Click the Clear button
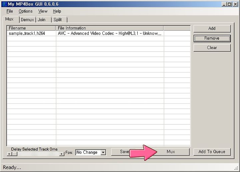Viewport: 240px width, 172px height. point(212,48)
